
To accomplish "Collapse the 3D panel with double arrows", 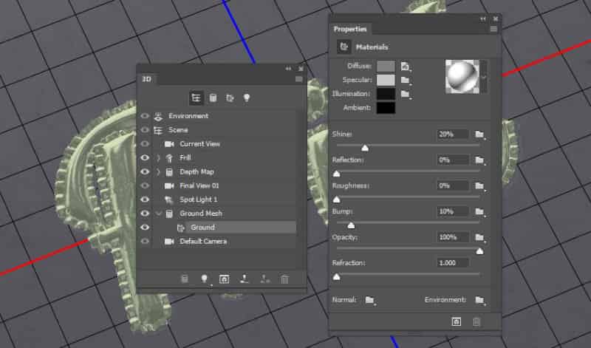I will (288, 69).
